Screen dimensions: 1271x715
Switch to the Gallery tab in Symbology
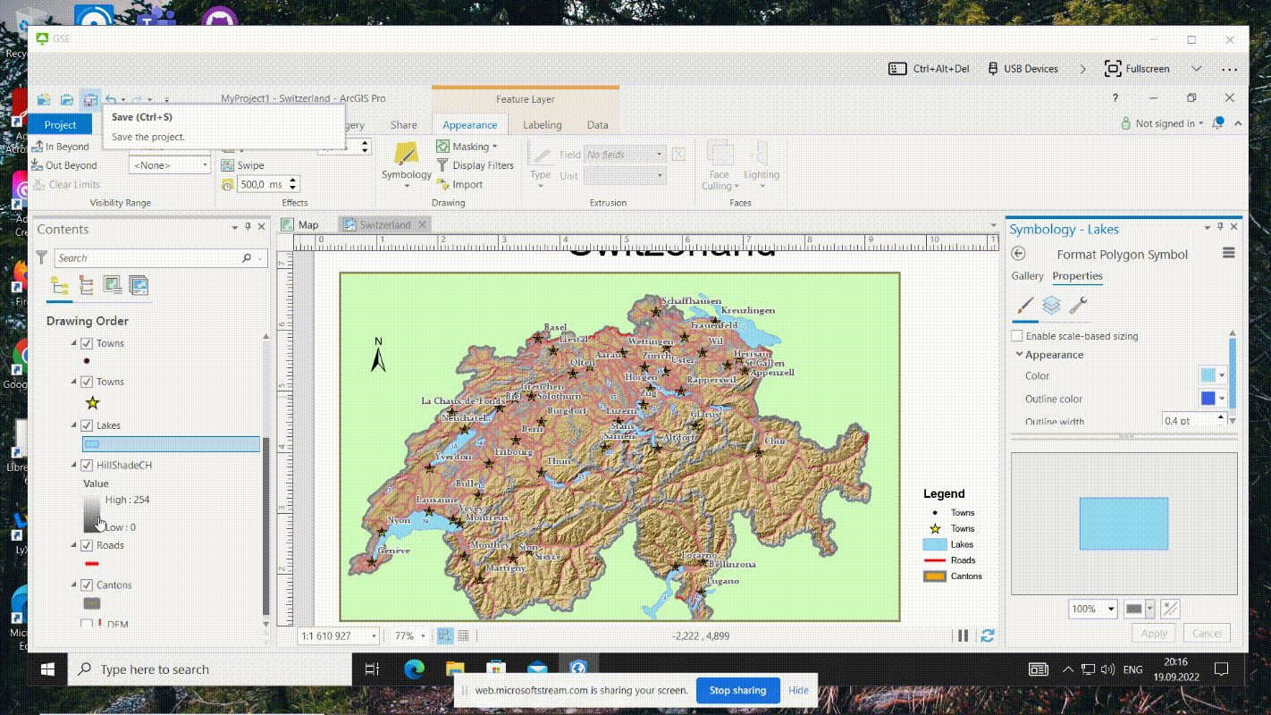[1027, 276]
